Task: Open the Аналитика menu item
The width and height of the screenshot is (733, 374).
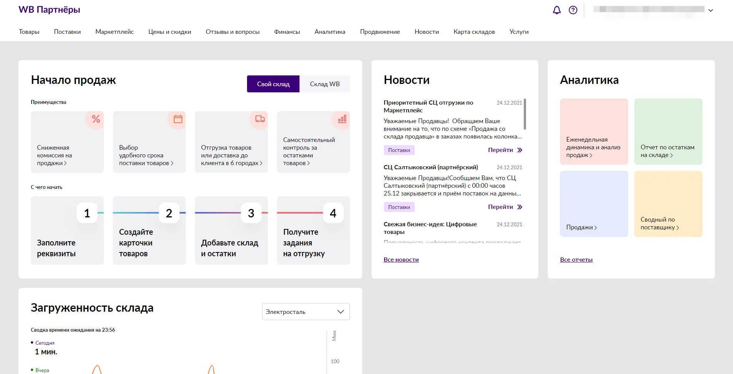Action: 330,32
